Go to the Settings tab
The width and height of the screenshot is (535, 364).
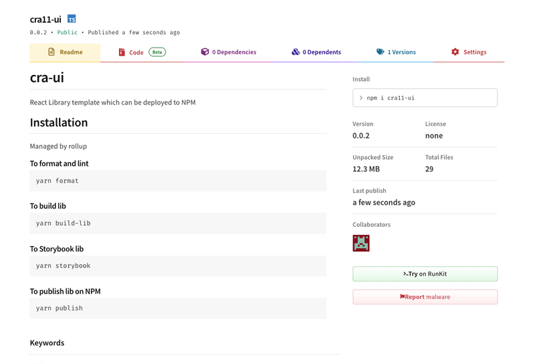tap(469, 52)
